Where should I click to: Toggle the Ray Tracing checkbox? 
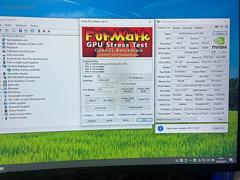(x=185, y=114)
